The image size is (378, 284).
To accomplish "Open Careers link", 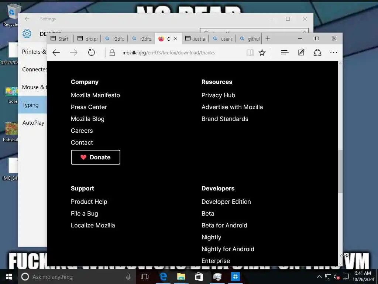I will (82, 131).
